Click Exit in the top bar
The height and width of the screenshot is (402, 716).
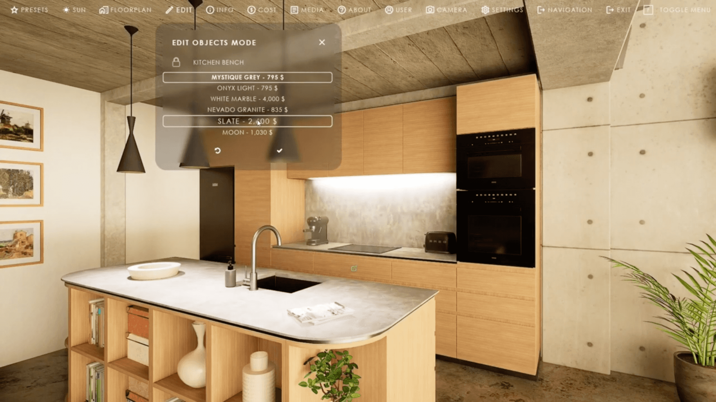point(618,10)
